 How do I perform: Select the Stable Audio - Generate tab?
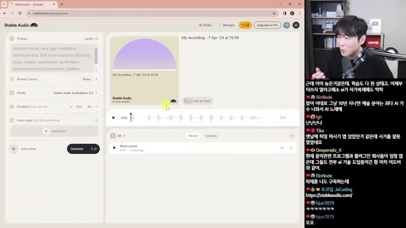tap(33, 5)
